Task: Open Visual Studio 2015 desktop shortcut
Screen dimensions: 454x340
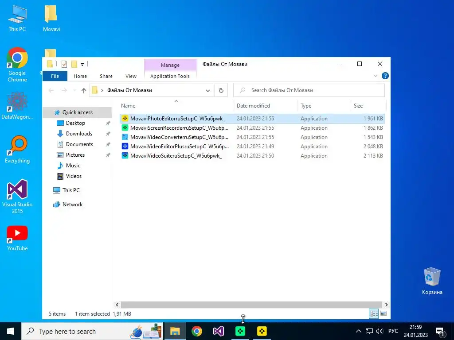Action: [x=17, y=197]
